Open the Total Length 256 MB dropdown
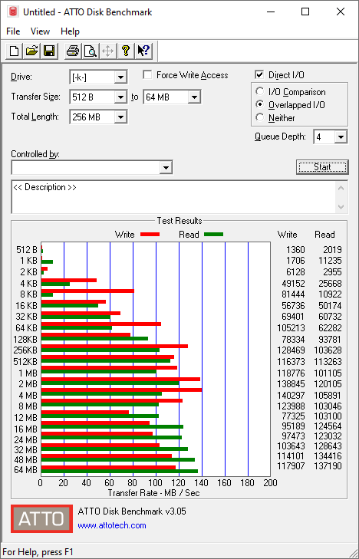 click(x=120, y=117)
